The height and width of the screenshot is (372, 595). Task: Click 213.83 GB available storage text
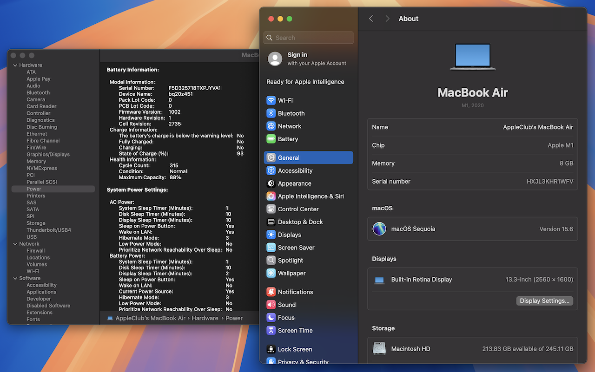(528, 349)
